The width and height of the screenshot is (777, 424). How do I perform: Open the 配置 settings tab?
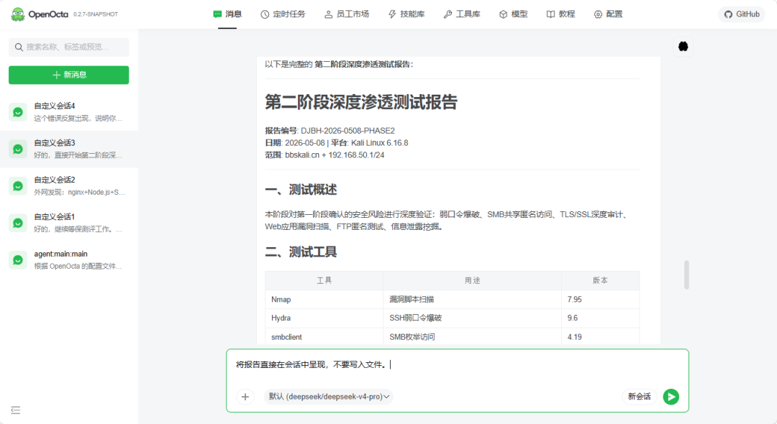(x=608, y=14)
